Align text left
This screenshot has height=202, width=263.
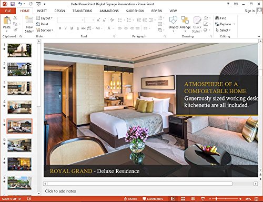[x=120, y=28]
